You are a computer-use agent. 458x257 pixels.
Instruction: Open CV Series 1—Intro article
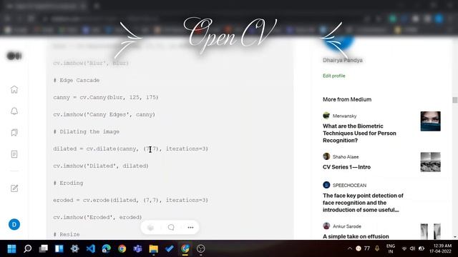[x=346, y=167]
